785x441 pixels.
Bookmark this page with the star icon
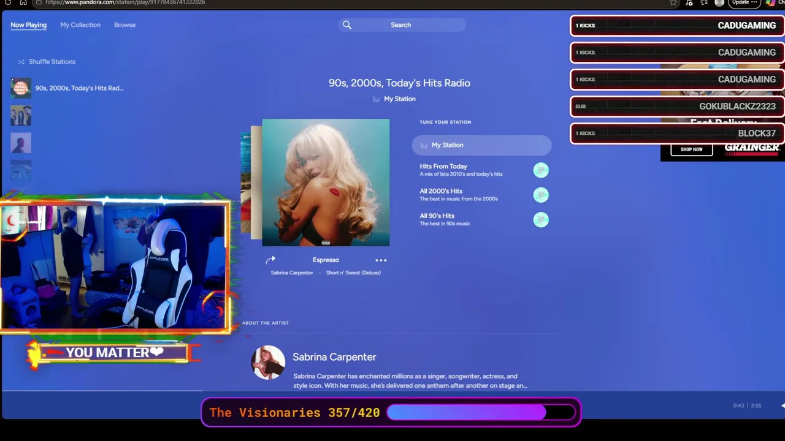coord(673,2)
